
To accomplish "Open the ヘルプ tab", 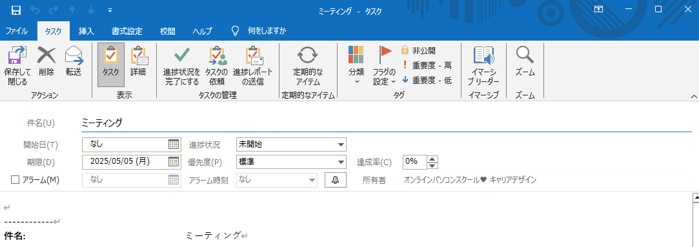I will coord(203,31).
